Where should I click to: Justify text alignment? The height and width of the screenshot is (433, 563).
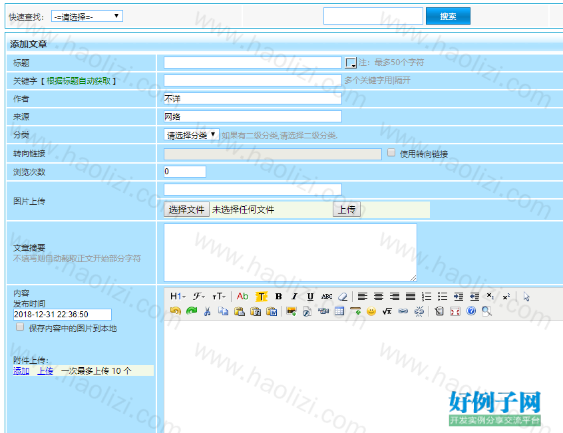point(411,297)
